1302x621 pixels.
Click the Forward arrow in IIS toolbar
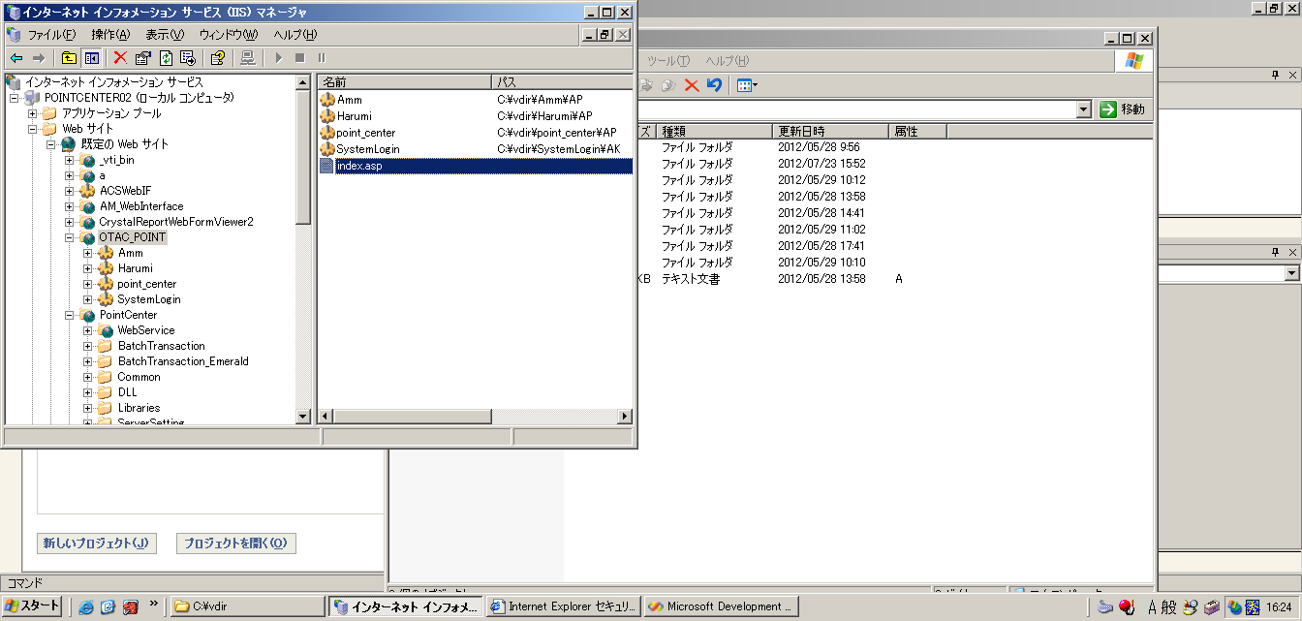click(x=39, y=58)
